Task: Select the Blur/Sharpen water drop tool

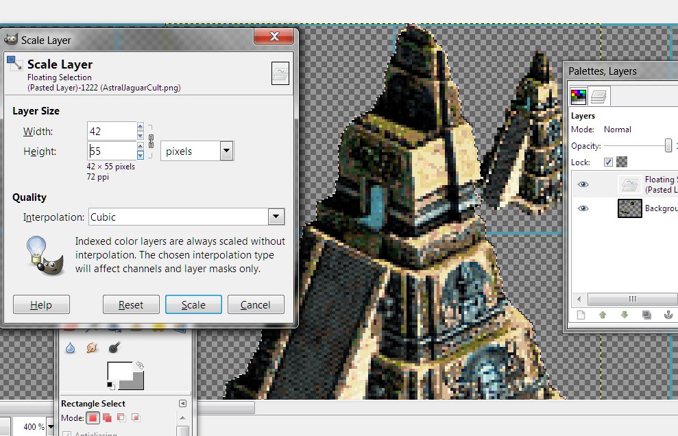Action: coord(71,348)
